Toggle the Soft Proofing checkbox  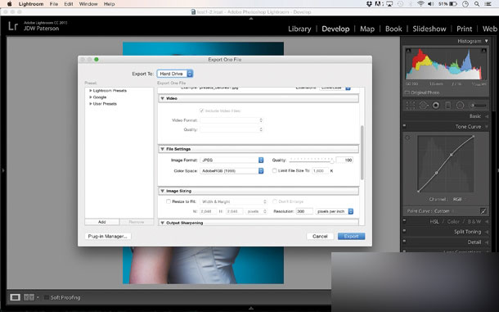[47, 297]
